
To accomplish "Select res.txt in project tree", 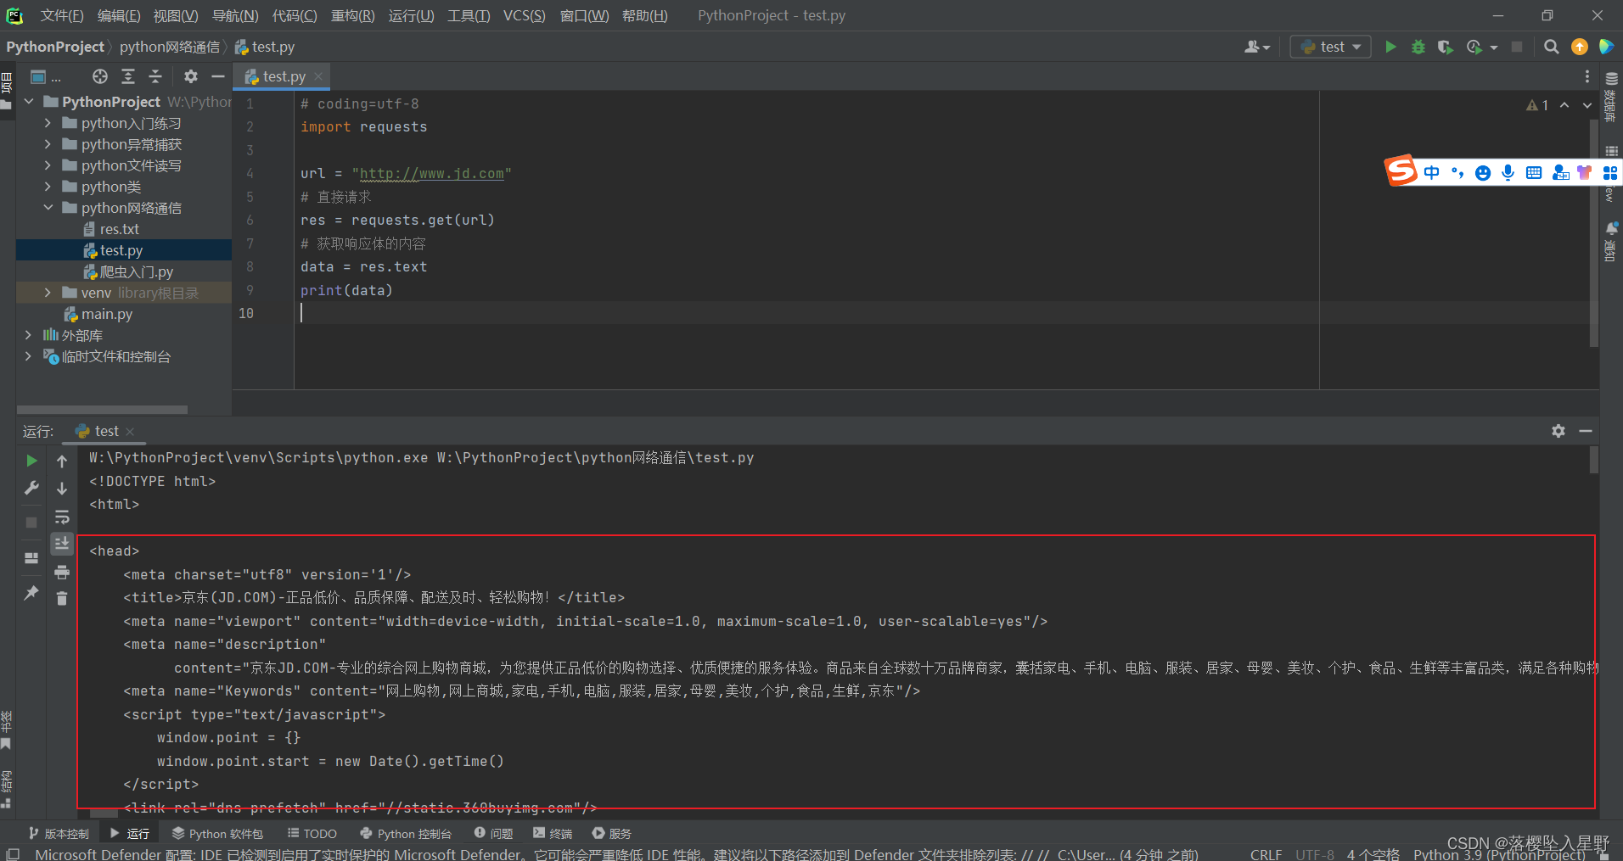I will pos(119,229).
